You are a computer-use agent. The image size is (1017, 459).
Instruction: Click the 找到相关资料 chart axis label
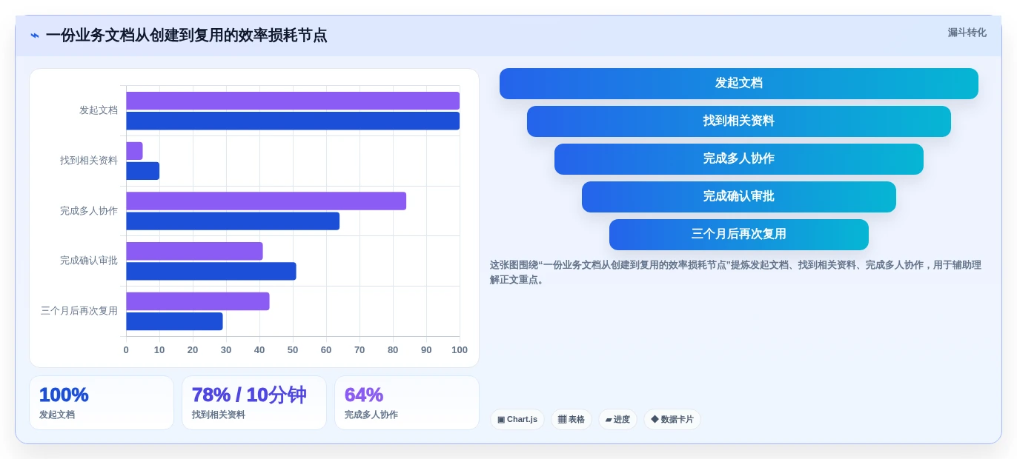click(x=89, y=161)
